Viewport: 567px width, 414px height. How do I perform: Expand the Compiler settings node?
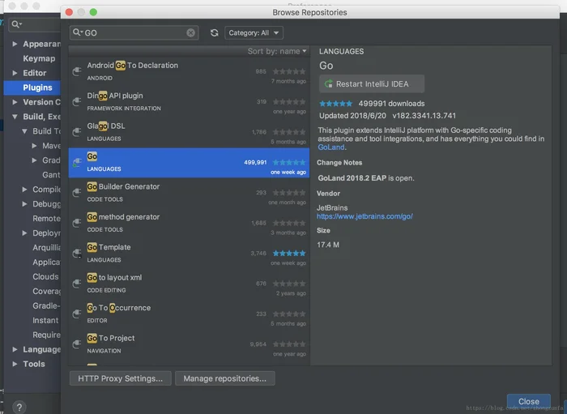pos(24,190)
